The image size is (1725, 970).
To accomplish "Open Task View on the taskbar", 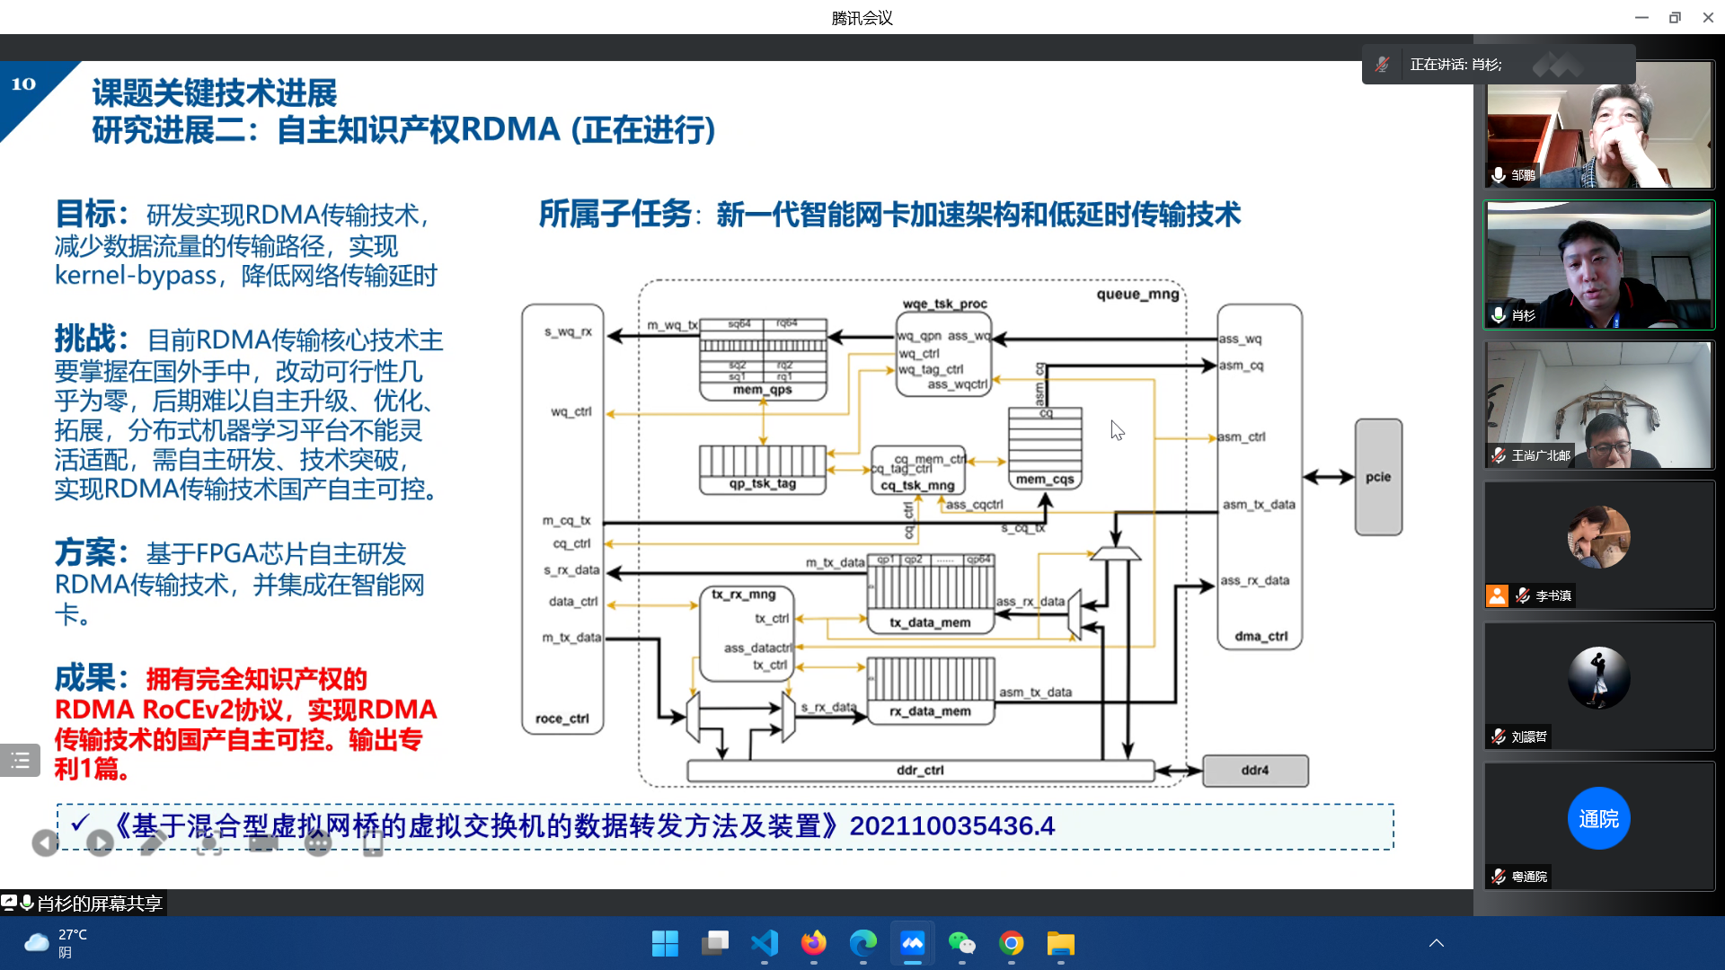I will (715, 943).
